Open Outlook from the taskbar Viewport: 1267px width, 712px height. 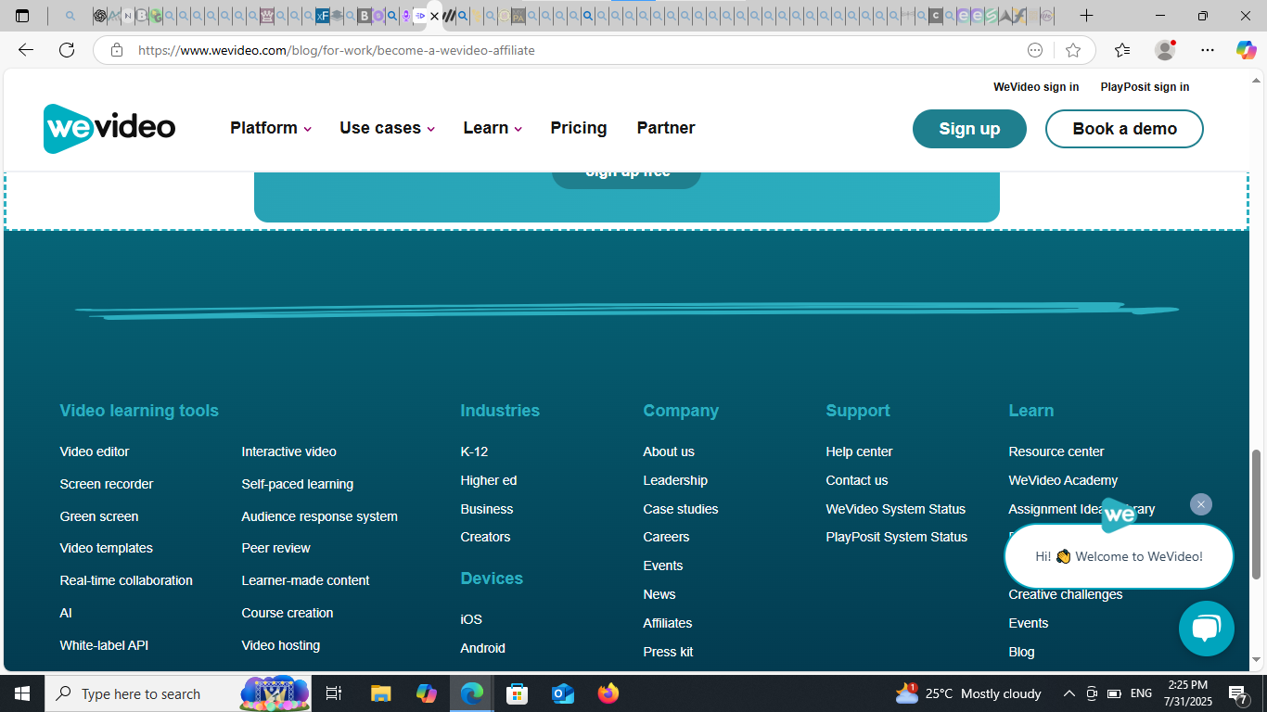(x=562, y=693)
